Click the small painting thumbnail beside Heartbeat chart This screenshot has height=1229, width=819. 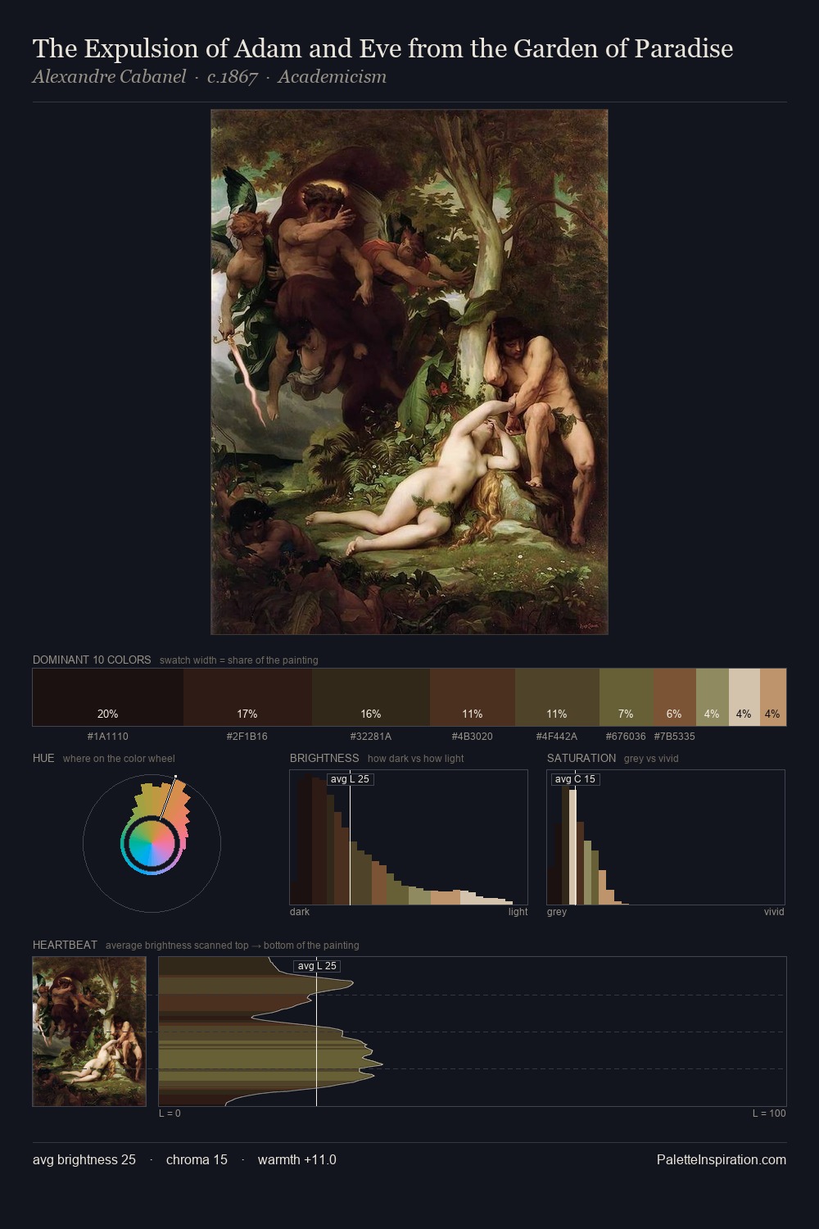pos(89,1032)
